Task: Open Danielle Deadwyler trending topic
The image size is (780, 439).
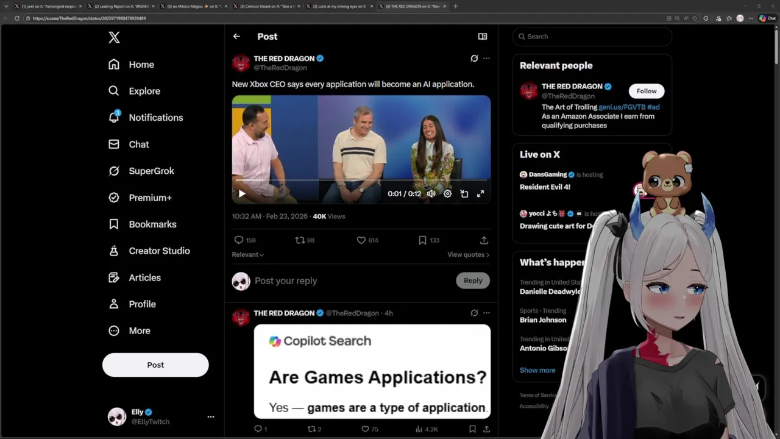Action: pos(550,291)
